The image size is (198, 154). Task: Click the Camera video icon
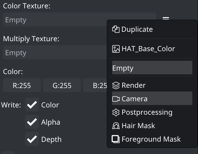(x=116, y=99)
